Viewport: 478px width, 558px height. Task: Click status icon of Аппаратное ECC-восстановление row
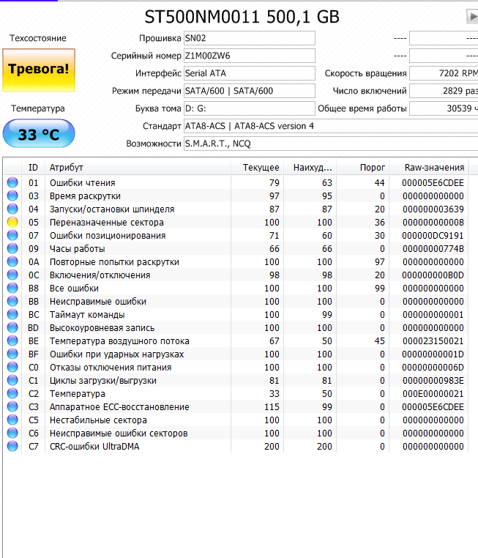(x=12, y=406)
